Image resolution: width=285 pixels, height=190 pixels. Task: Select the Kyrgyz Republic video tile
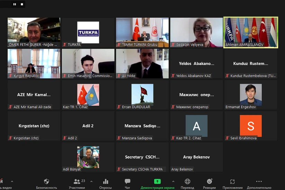click(x=34, y=64)
